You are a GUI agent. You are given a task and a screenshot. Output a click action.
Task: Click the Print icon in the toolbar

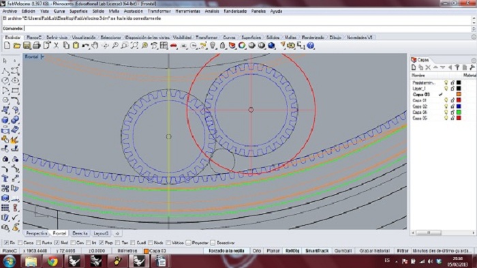point(37,46)
